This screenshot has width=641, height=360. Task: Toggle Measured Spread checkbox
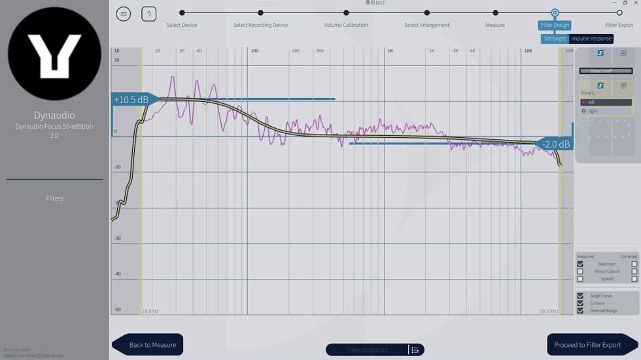[x=580, y=279]
